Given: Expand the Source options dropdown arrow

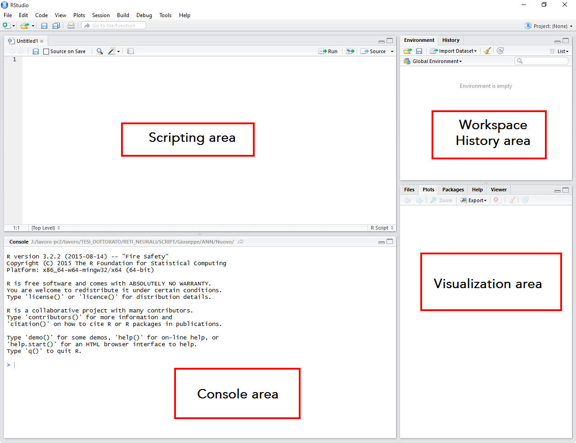Looking at the screenshot, I should pyautogui.click(x=392, y=51).
